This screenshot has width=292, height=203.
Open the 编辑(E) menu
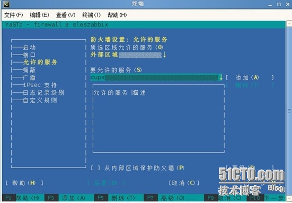tap(39, 15)
